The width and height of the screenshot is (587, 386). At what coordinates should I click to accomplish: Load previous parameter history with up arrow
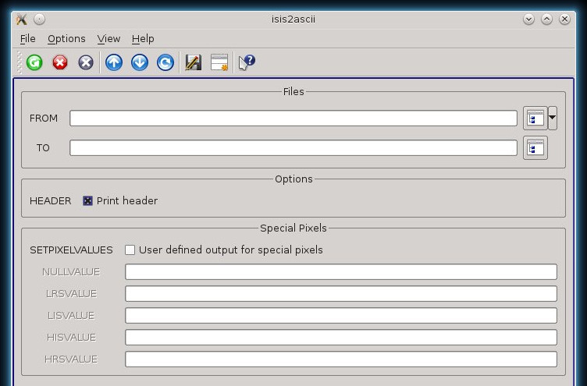[114, 62]
